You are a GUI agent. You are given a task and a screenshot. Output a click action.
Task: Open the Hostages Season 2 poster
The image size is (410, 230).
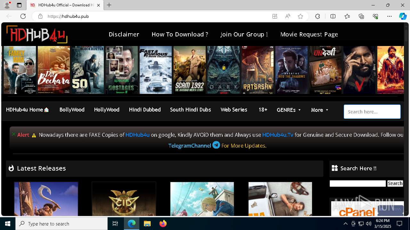(x=122, y=70)
